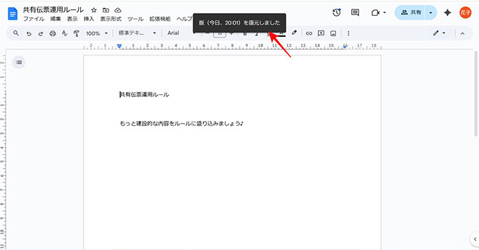Open the 表示 menu
The image size is (479, 250).
73,19
